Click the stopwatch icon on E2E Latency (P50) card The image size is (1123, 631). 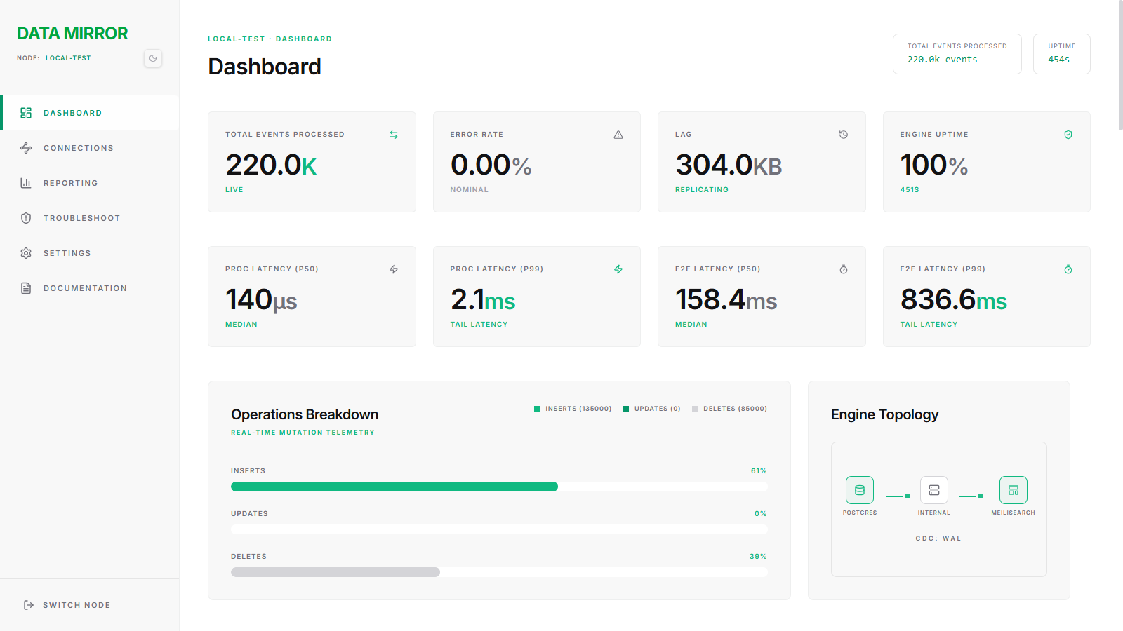(x=844, y=269)
